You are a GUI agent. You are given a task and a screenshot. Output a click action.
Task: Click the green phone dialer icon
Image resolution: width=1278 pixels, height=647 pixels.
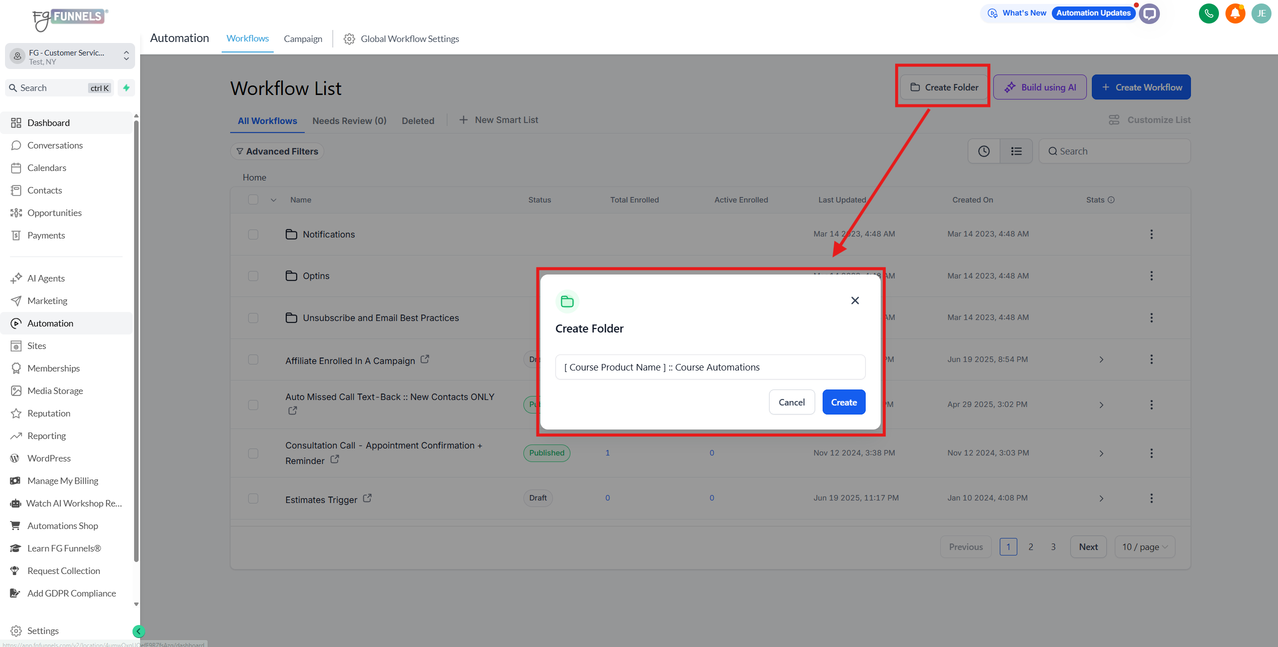[x=1208, y=13]
